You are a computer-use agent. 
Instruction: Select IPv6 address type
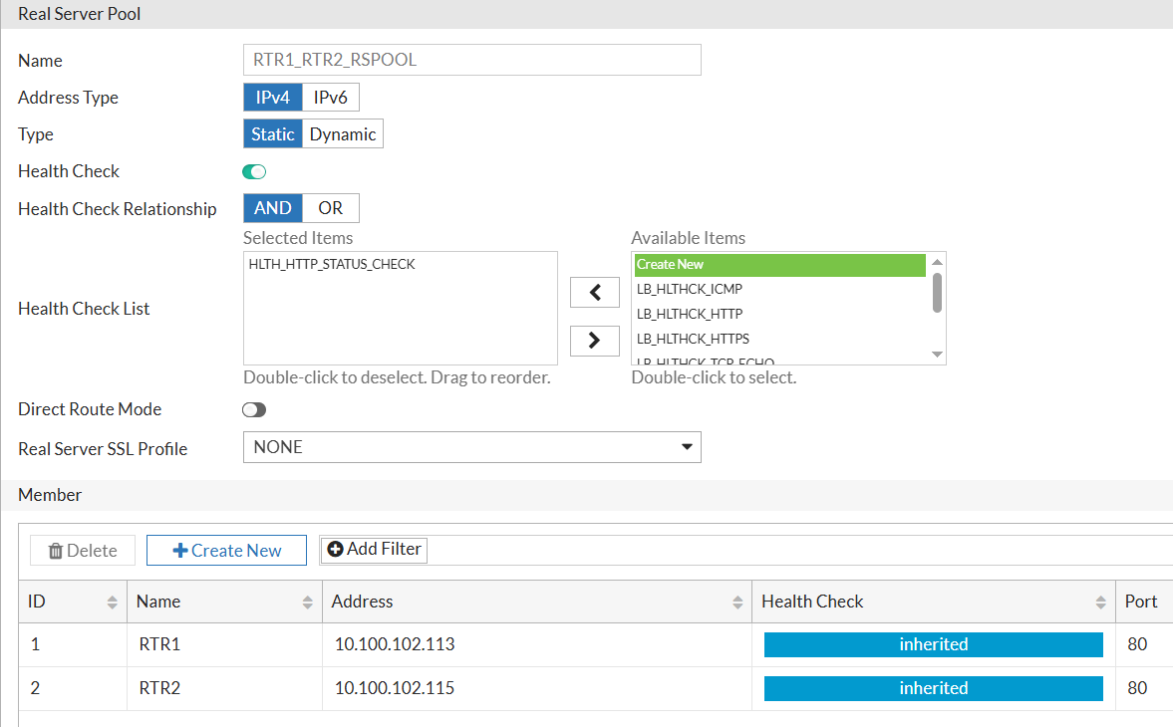(x=331, y=98)
